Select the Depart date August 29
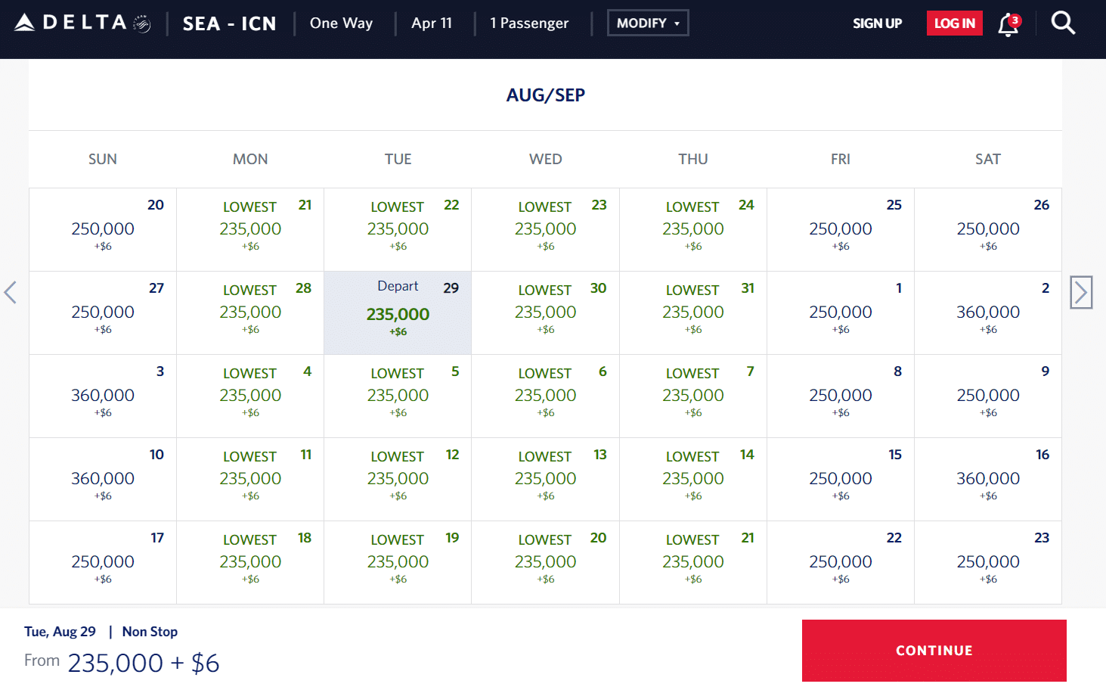1106x690 pixels. (398, 313)
